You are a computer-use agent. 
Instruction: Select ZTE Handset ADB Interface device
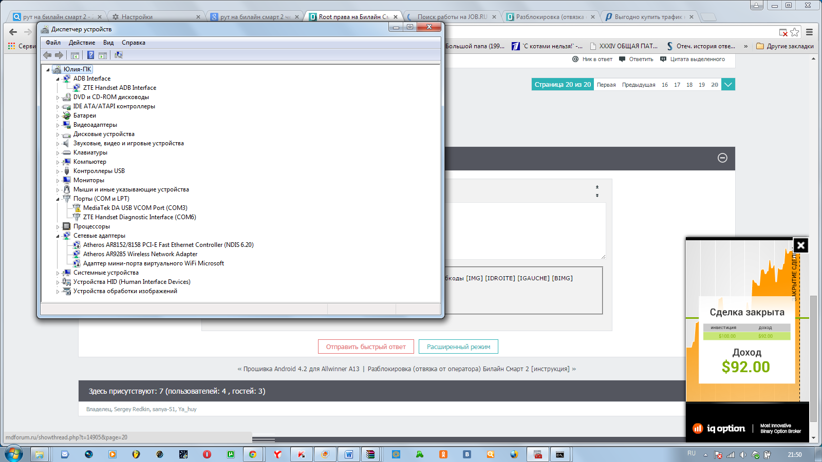pos(120,88)
